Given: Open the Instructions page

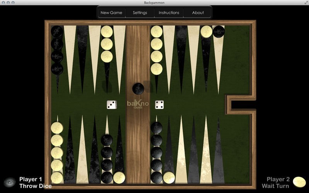Looking at the screenshot, I should (169, 12).
